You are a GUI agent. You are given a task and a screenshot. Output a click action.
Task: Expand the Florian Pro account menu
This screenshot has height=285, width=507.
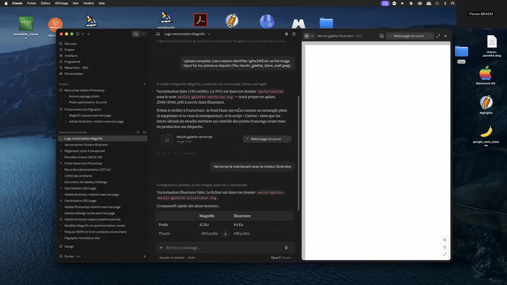pyautogui.click(x=73, y=256)
